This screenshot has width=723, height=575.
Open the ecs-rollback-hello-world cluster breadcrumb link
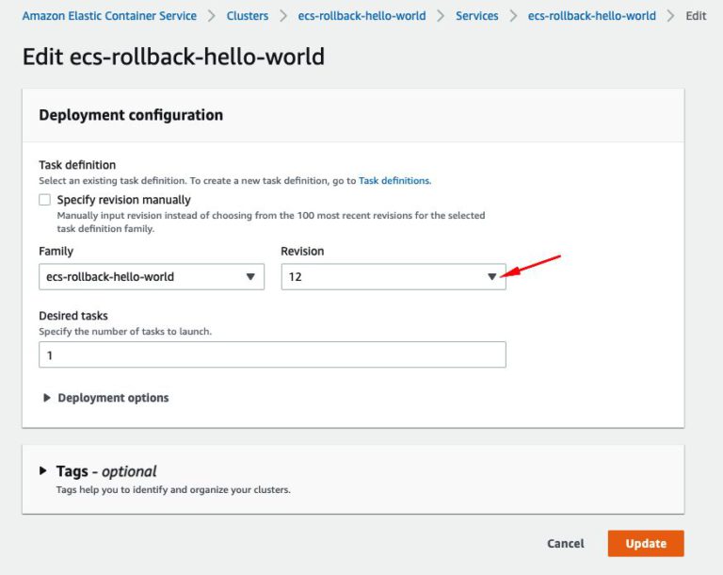click(x=361, y=16)
